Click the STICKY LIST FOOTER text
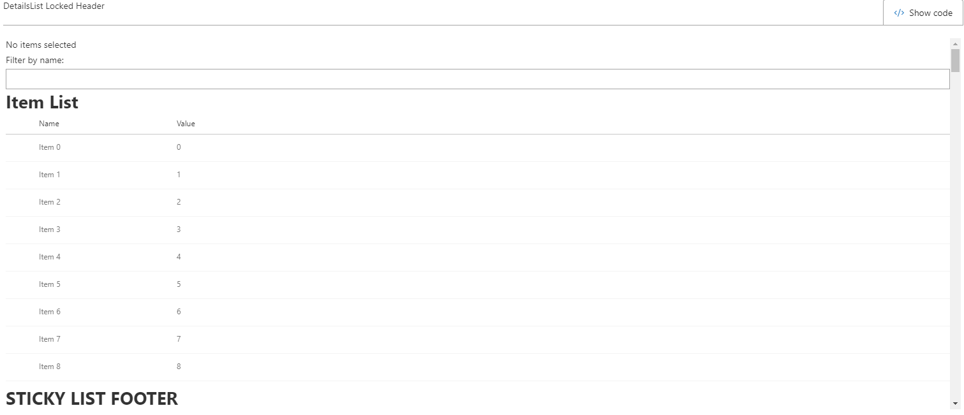Image resolution: width=964 pixels, height=415 pixels. click(x=91, y=398)
